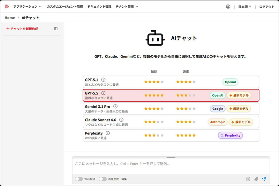Screen dimensions: 279x186
Task: Click the document template icon in message box
Action: coord(248,179)
